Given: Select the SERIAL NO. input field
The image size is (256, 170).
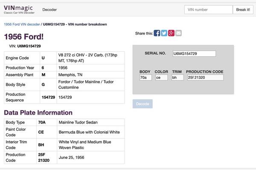Looking at the screenshot, I should [194, 54].
